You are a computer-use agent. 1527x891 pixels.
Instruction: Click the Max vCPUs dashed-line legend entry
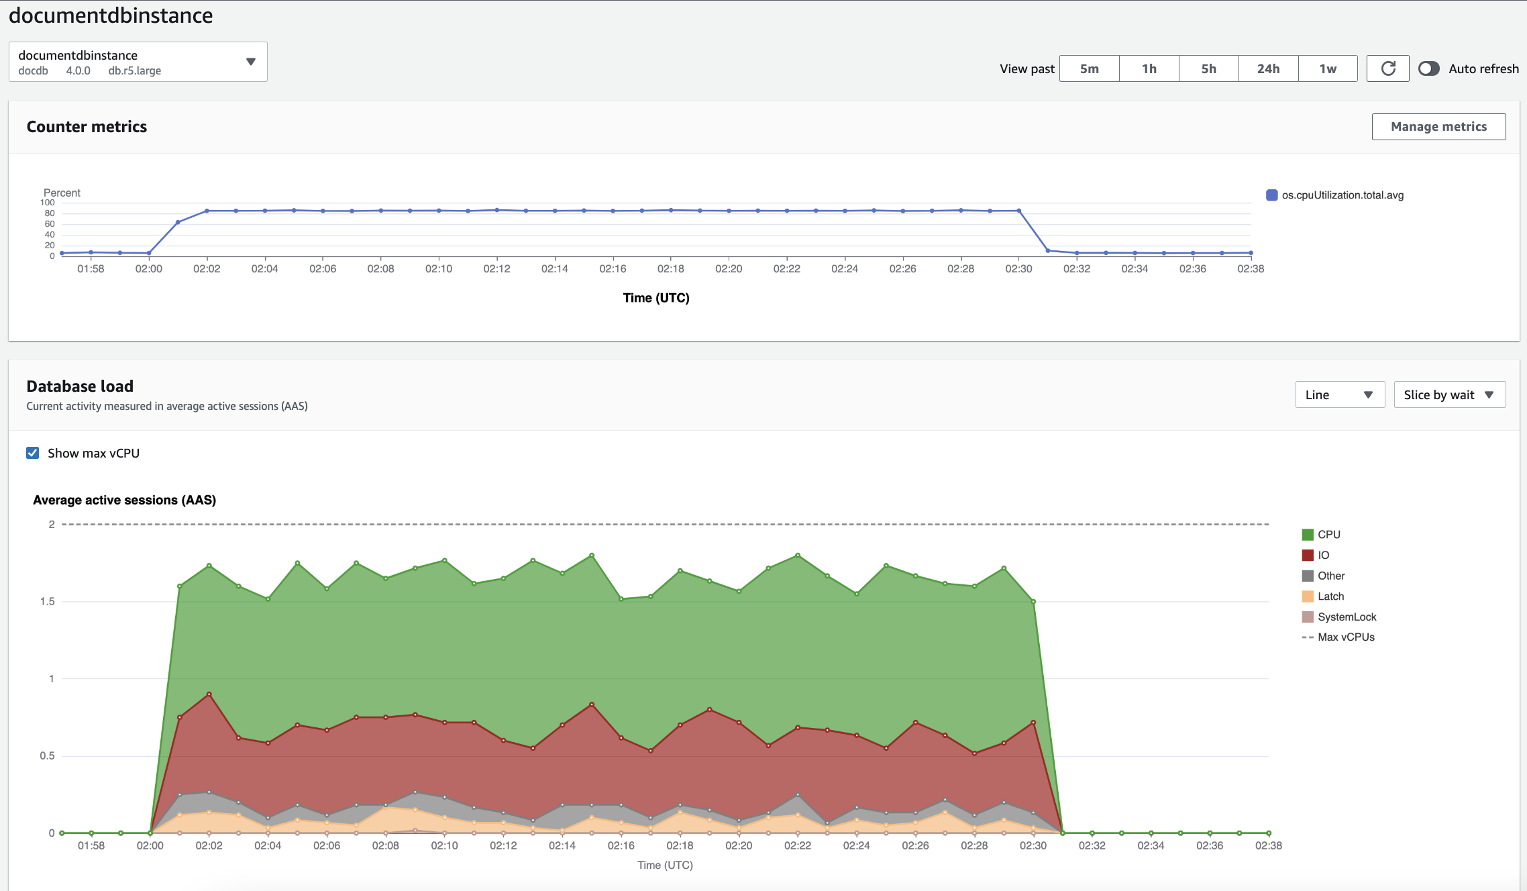1307,637
